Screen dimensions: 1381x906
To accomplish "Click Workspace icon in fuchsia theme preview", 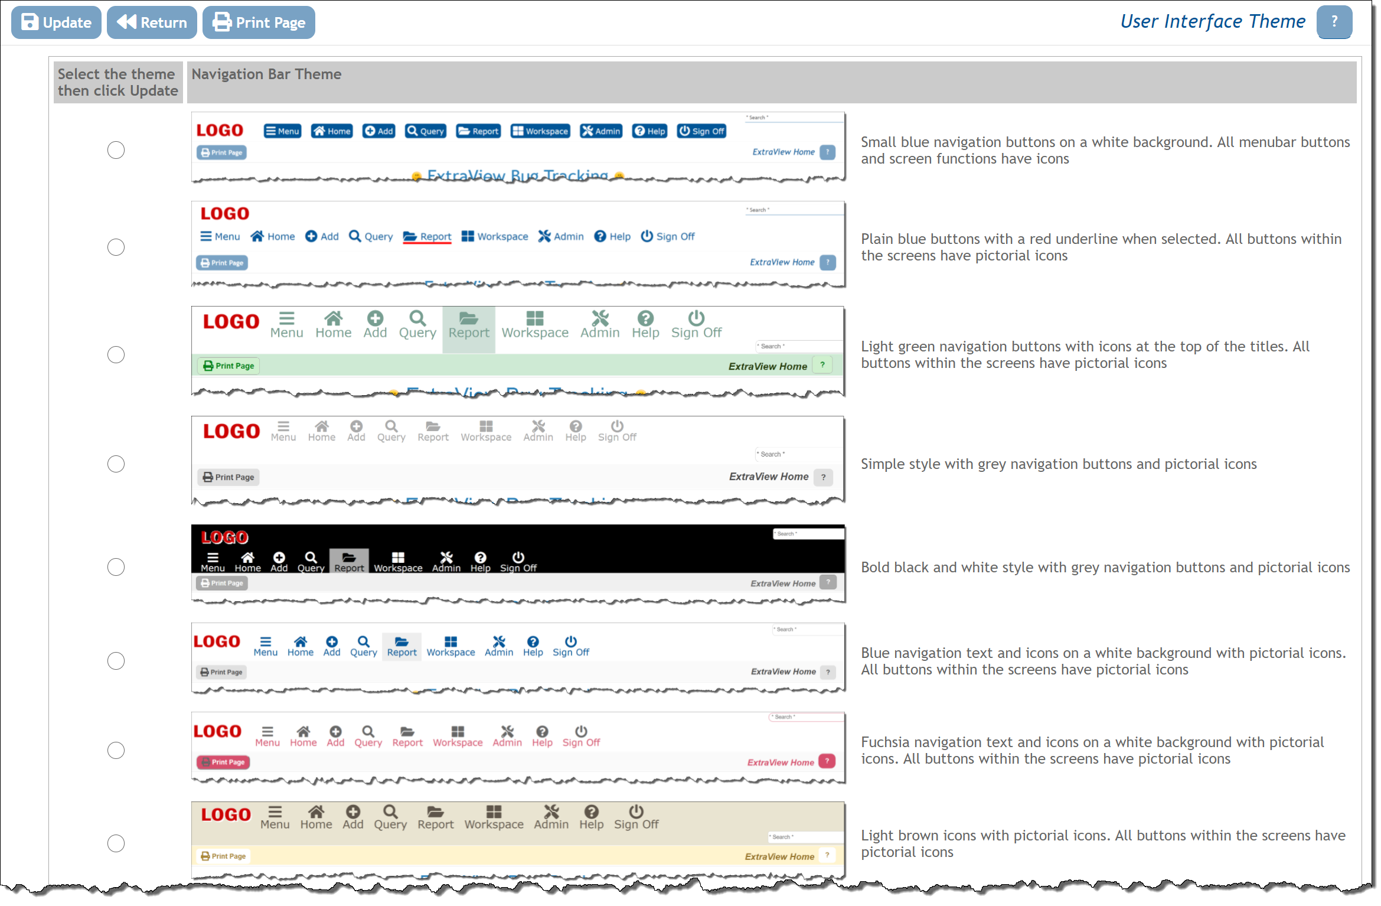I will 458,731.
